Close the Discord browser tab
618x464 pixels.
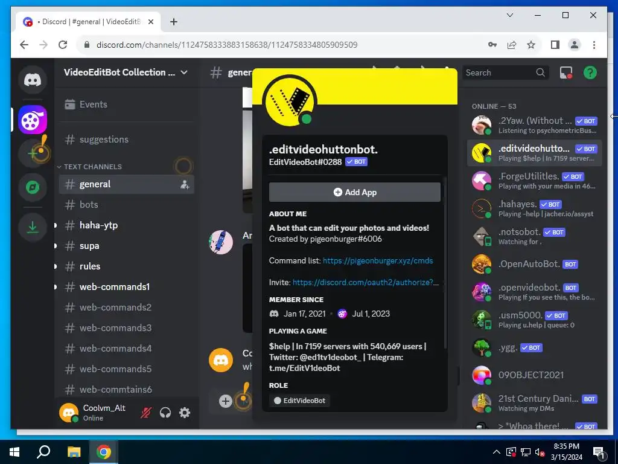(150, 22)
